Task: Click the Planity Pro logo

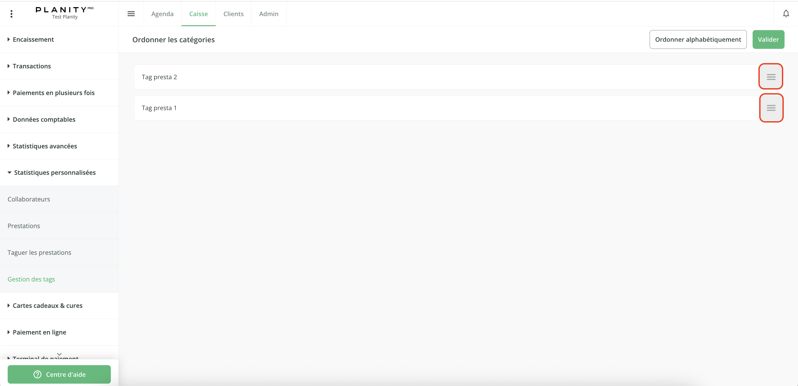Action: pos(64,10)
